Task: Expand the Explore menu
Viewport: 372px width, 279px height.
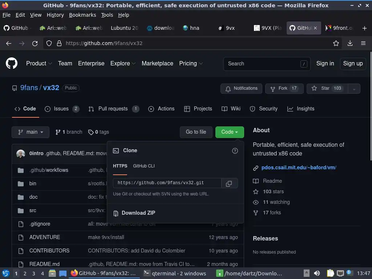Action: pyautogui.click(x=123, y=63)
